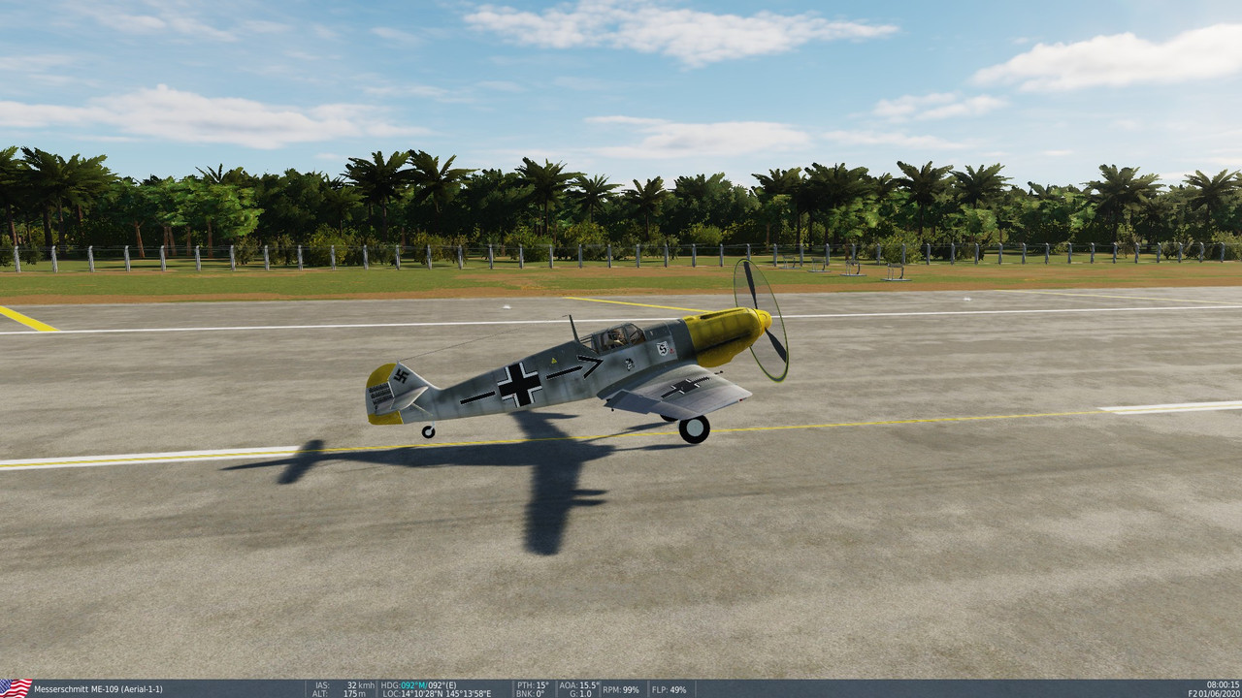Click the "Messerschmitt ME-109 (Aerial-1-1)" unit name
1242x698 pixels.
click(x=98, y=689)
